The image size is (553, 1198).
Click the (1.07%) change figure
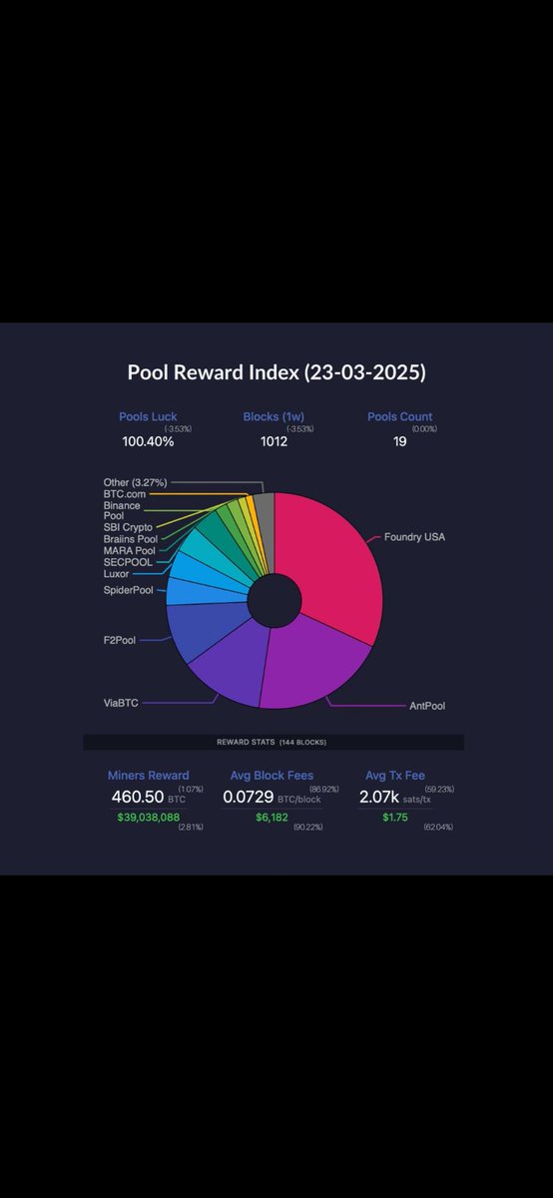pyautogui.click(x=191, y=789)
